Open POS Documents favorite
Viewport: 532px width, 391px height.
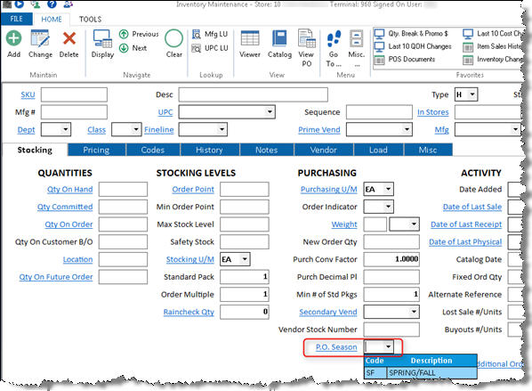pyautogui.click(x=405, y=60)
